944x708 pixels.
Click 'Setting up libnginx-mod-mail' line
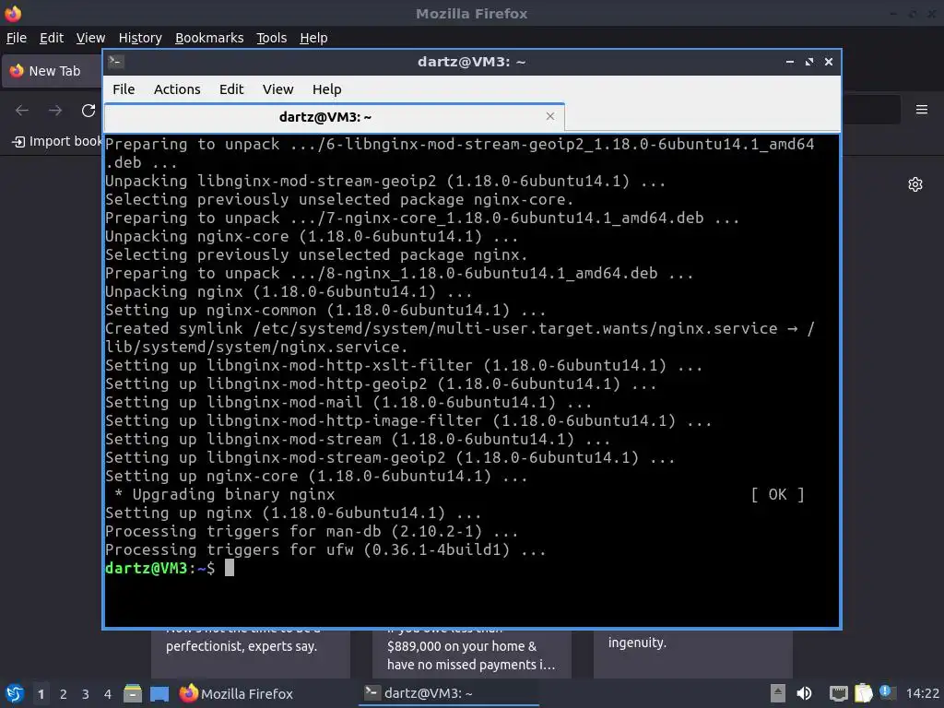(x=348, y=402)
